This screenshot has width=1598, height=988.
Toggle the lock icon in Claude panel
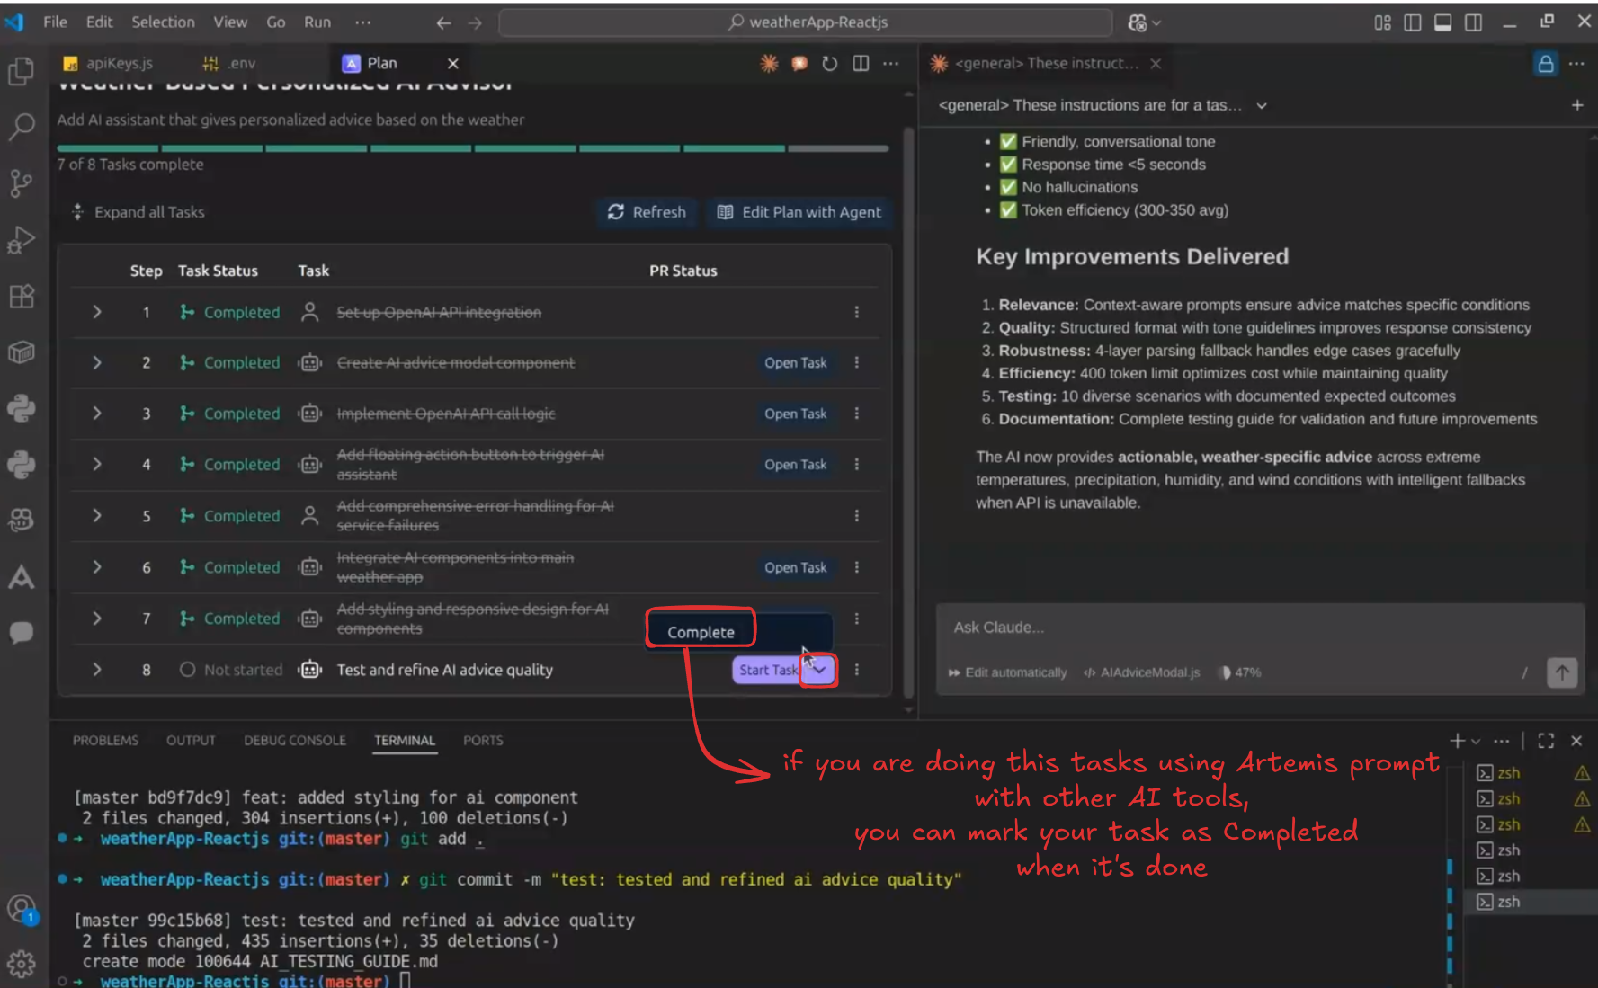(1545, 64)
